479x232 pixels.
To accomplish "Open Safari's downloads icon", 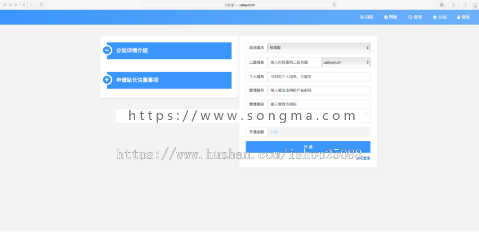I will coord(441,5).
